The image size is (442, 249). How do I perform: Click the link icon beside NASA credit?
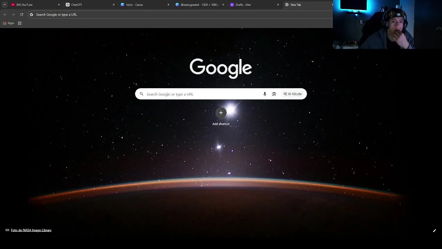(x=7, y=230)
